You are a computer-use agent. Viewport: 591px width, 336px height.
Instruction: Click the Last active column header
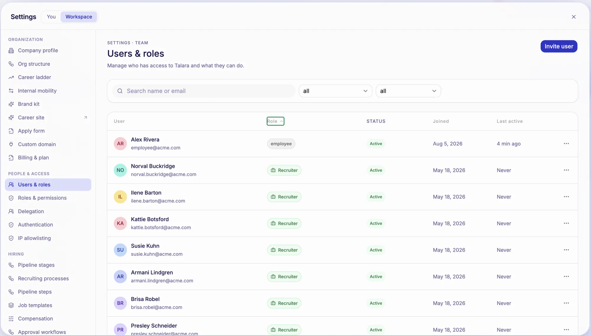coord(509,121)
